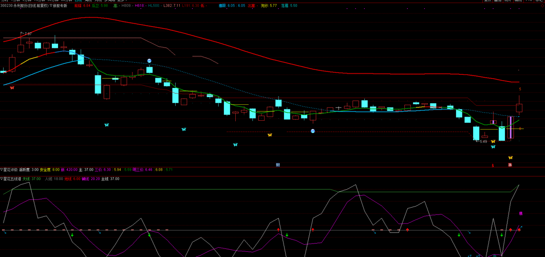
Task: Click the 7.97 high price label
Action: (x=28, y=34)
